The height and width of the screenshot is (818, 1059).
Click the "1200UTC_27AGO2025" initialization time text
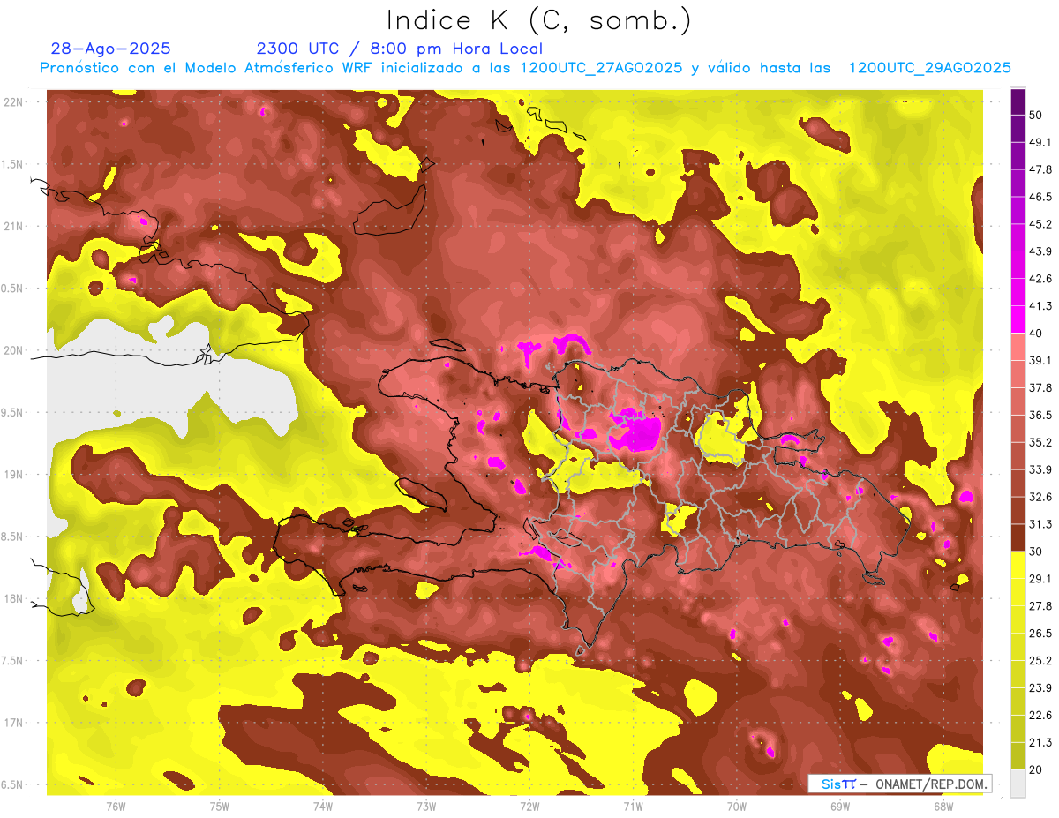click(x=601, y=68)
